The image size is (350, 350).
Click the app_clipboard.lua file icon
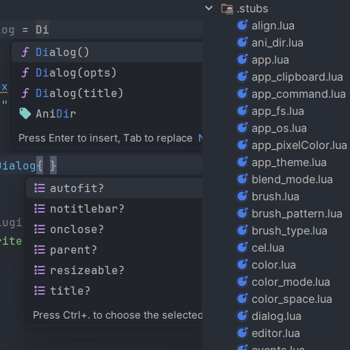tap(242, 77)
